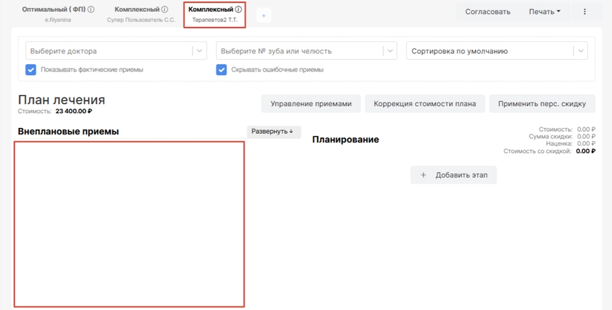Screen dimensions: 612x310
Task: Switch to Оптимальный (ФП) tab
Action: point(53,10)
